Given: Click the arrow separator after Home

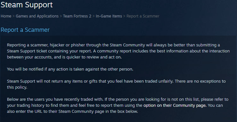Looking at the screenshot, I should point(14,16).
